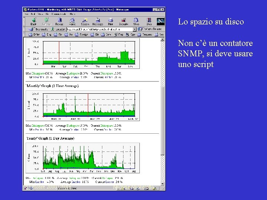Open the File menu

pos(26,14)
